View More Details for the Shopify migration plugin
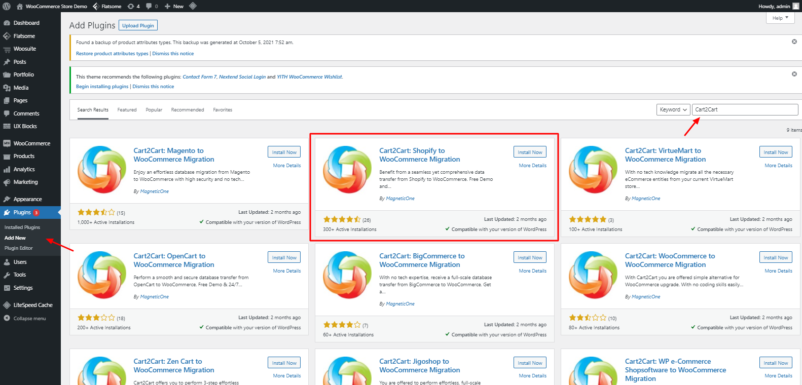 click(532, 166)
